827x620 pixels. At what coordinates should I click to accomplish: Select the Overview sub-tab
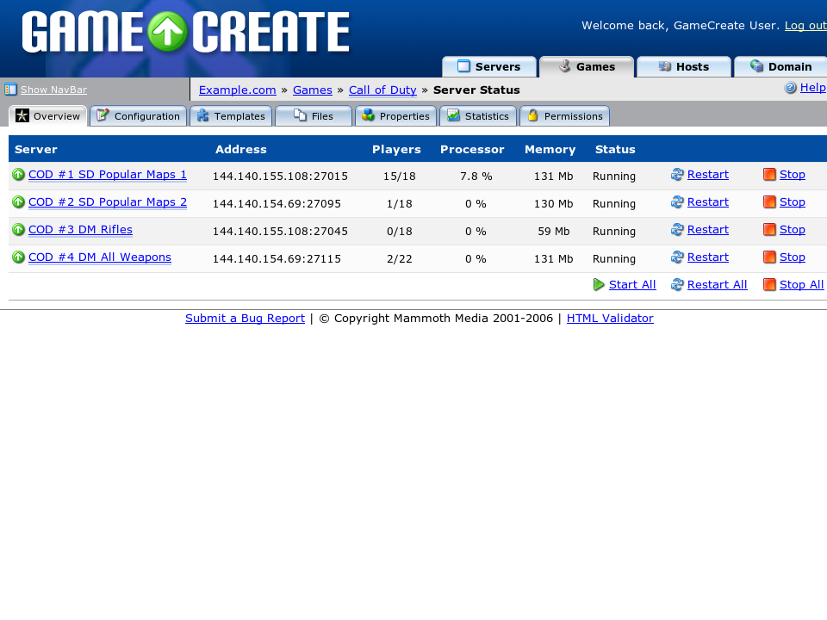point(48,116)
